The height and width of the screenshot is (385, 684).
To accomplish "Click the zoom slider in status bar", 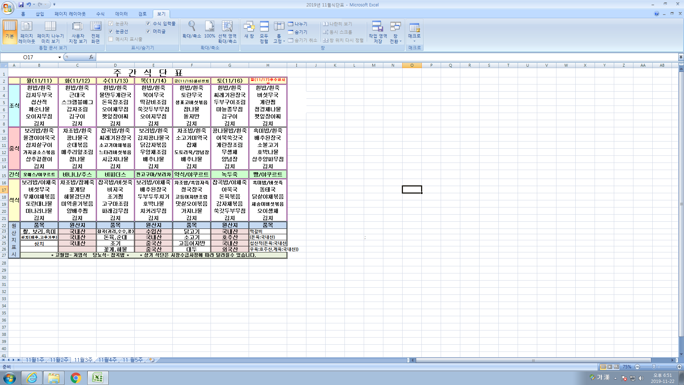I will pyautogui.click(x=654, y=367).
